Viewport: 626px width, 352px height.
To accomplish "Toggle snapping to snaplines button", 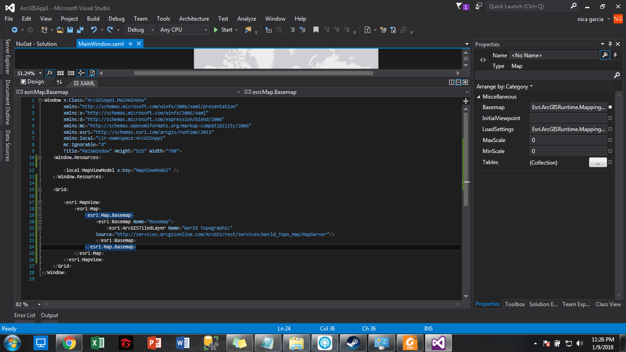I will (x=82, y=73).
